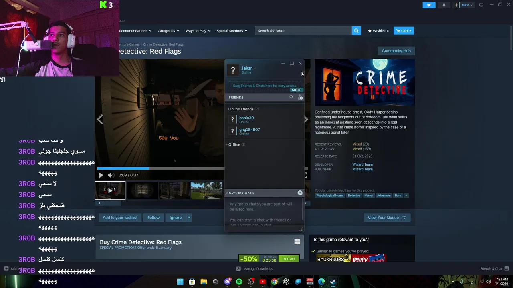Open the Adventure tag
Image resolution: width=513 pixels, height=288 pixels.
(x=384, y=196)
